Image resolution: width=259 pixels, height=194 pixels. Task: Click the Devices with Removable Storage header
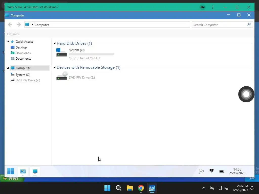click(89, 67)
